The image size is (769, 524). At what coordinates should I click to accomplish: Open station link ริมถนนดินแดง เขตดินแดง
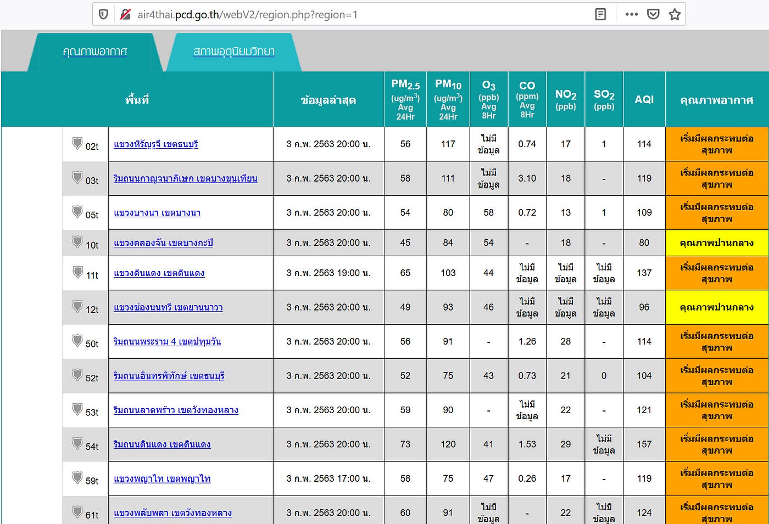[x=162, y=444]
